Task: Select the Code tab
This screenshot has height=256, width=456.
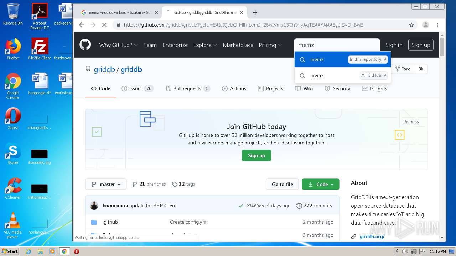Action: pos(100,89)
